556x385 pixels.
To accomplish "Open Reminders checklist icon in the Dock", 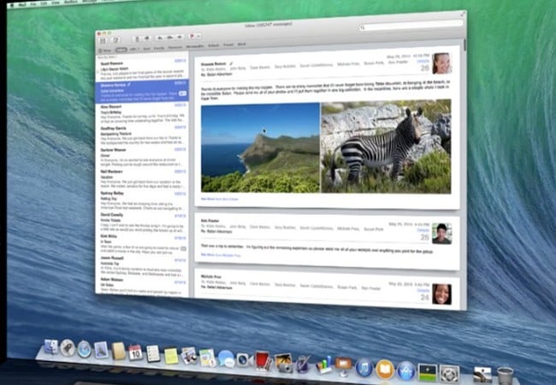I will pos(153,353).
